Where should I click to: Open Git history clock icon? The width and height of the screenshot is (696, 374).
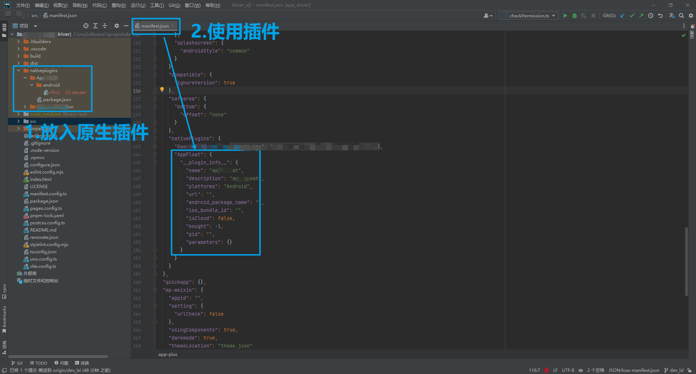pyautogui.click(x=651, y=16)
